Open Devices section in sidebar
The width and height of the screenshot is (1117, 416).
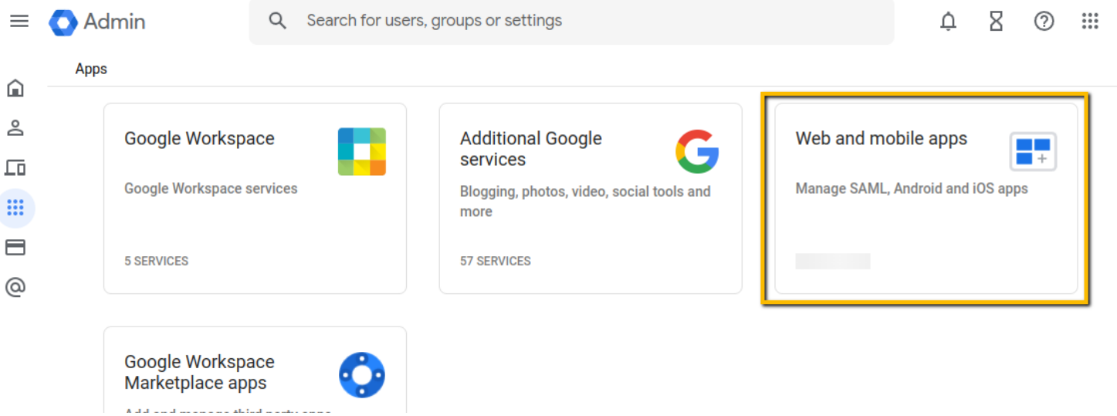(x=15, y=167)
